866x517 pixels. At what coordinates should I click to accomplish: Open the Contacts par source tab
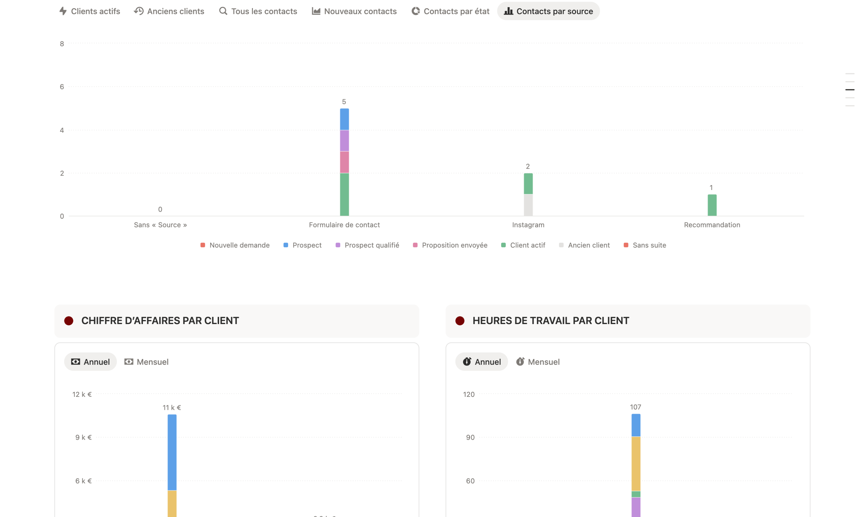click(x=548, y=11)
